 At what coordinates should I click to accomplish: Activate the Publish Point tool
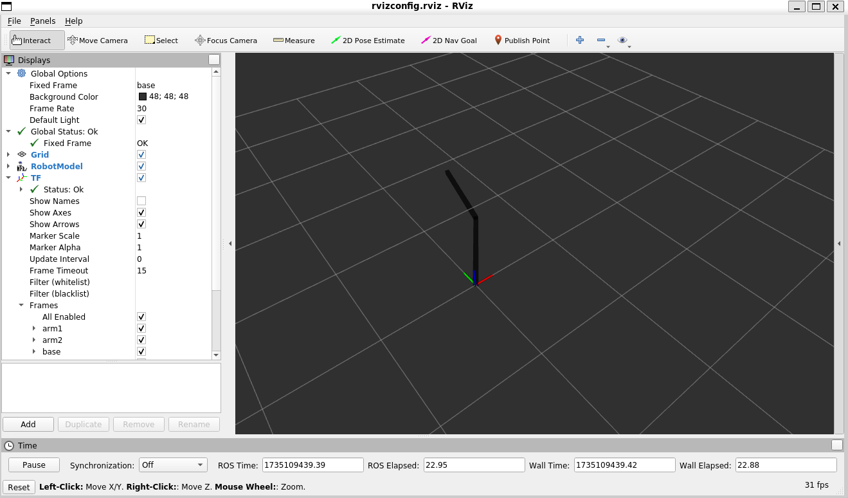(x=522, y=40)
